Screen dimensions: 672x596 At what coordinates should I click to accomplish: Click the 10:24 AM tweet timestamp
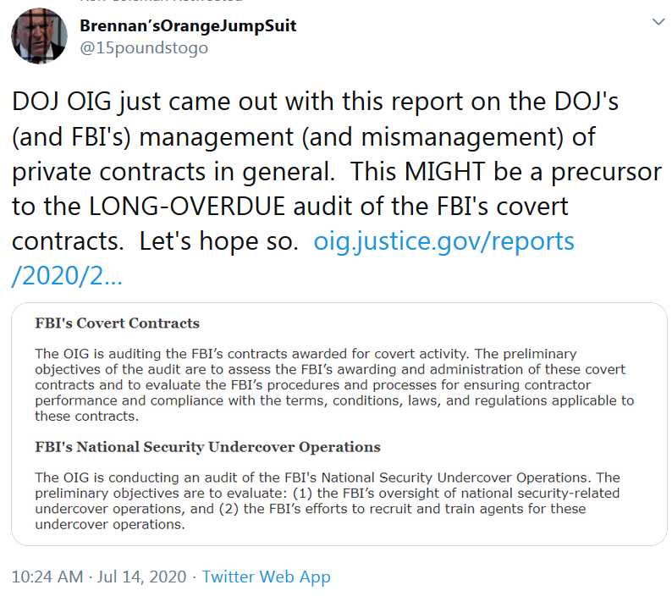point(47,577)
